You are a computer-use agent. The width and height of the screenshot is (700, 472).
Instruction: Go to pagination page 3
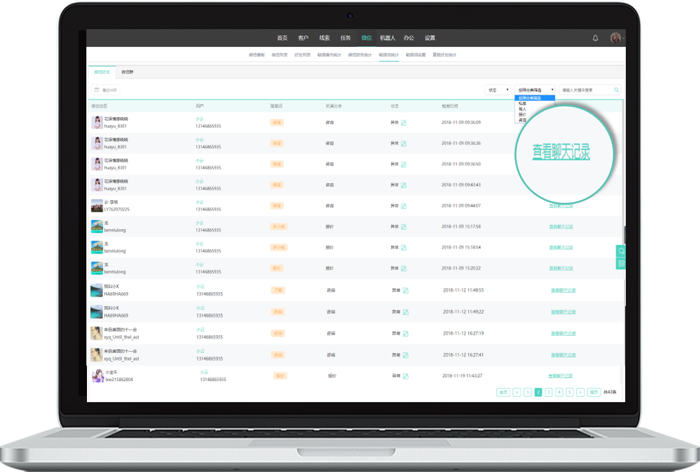coord(549,392)
